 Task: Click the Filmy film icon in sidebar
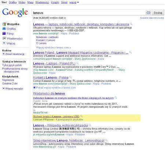(4, 33)
